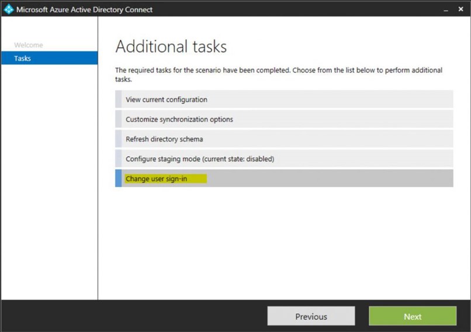Select the Tasks step in sidebar

click(50, 58)
